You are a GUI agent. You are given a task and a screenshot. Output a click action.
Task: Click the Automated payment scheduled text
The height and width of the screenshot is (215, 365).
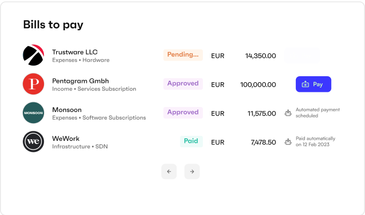pos(318,113)
